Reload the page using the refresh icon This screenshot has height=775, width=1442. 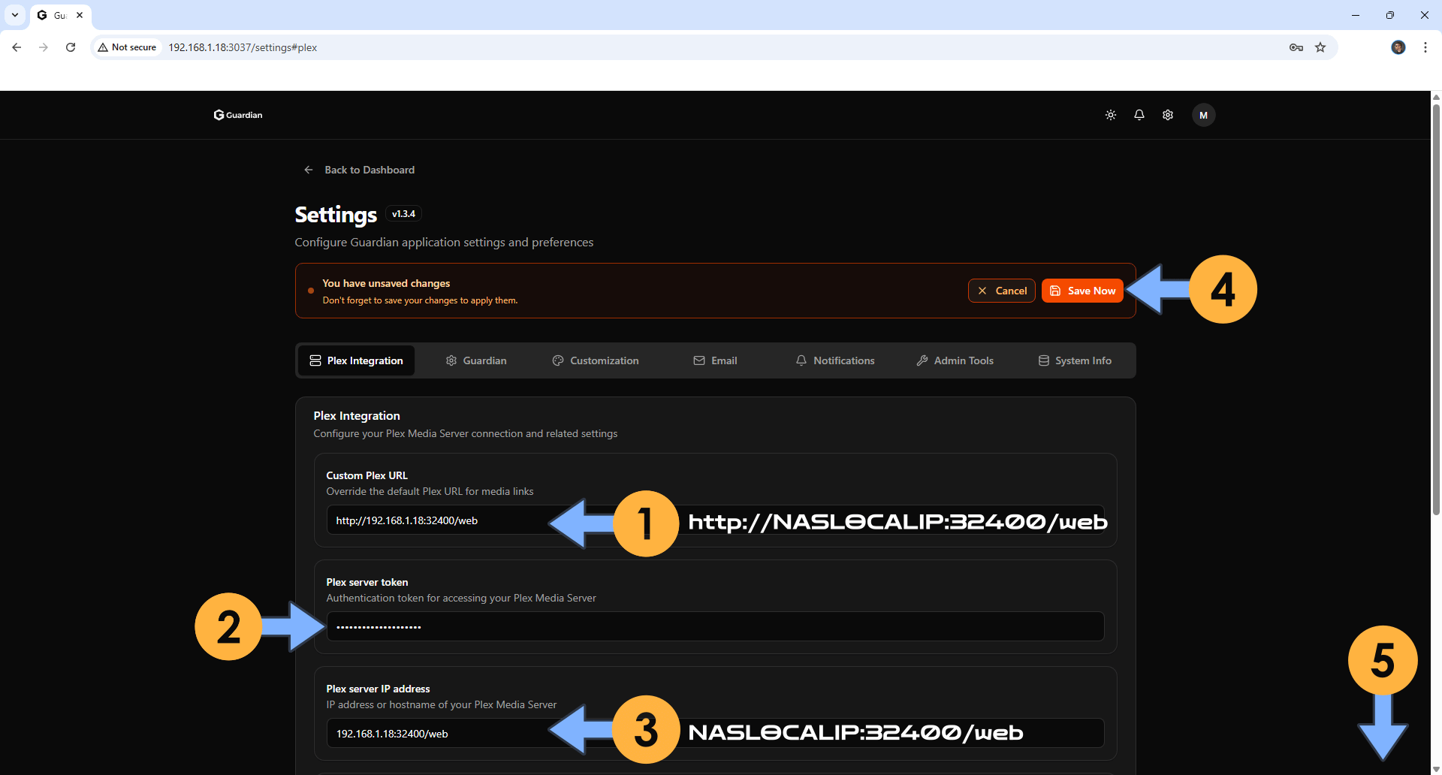(x=71, y=47)
